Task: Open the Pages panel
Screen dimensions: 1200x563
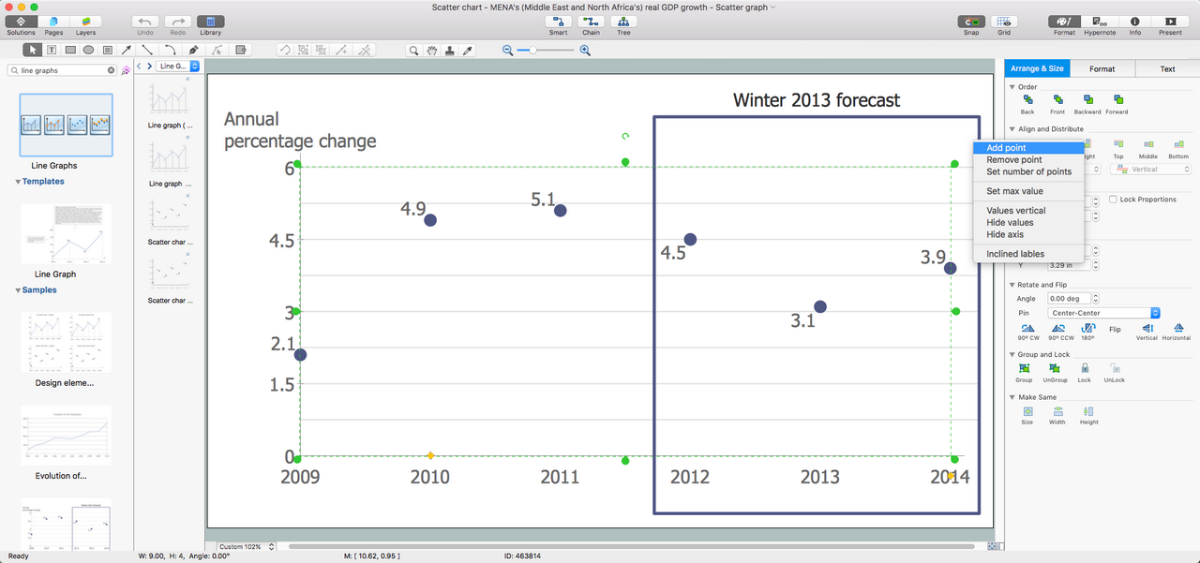Action: click(53, 22)
